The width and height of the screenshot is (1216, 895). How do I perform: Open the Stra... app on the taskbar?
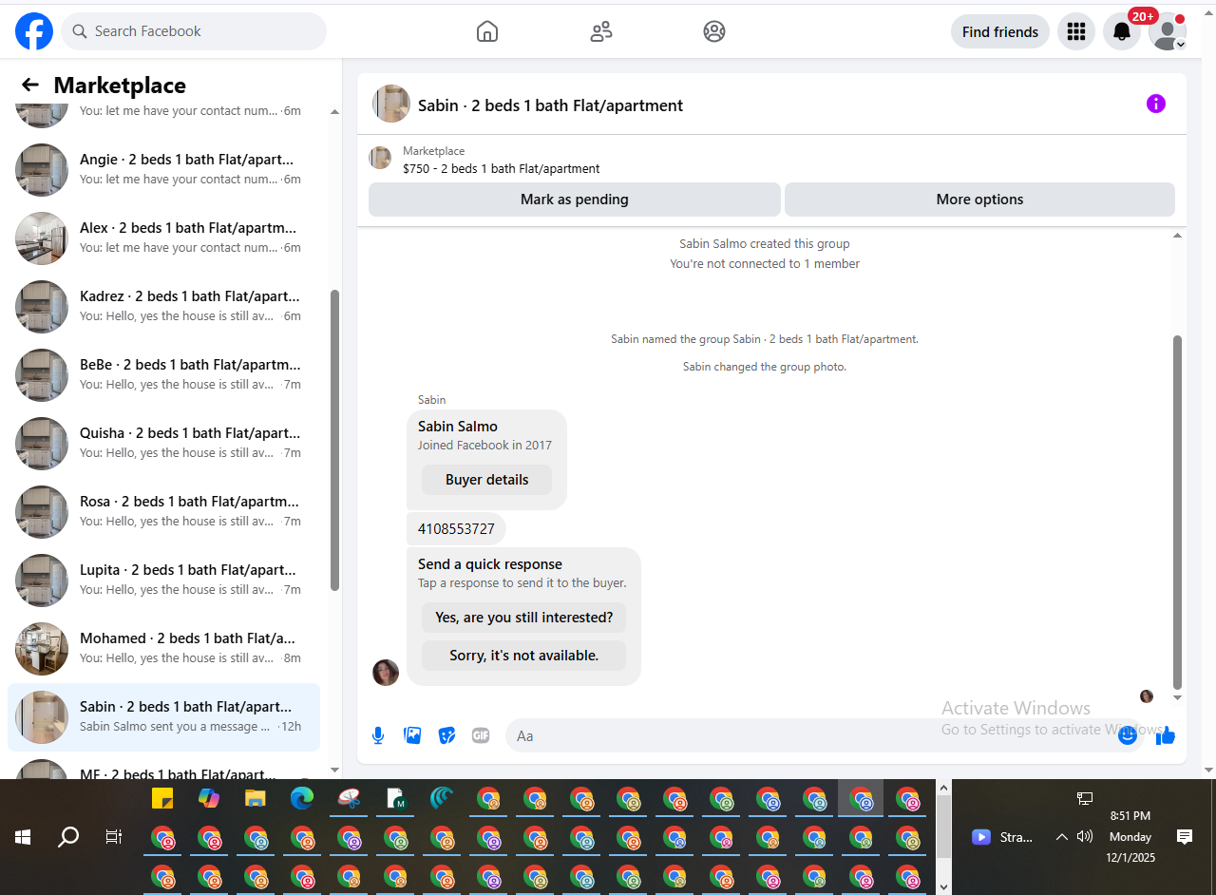1002,837
